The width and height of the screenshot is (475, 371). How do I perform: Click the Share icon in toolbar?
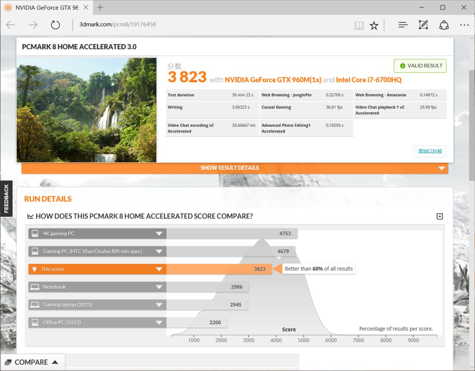(x=444, y=25)
